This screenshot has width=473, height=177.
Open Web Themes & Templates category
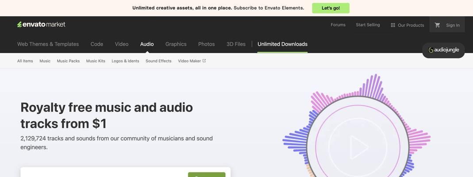[48, 44]
